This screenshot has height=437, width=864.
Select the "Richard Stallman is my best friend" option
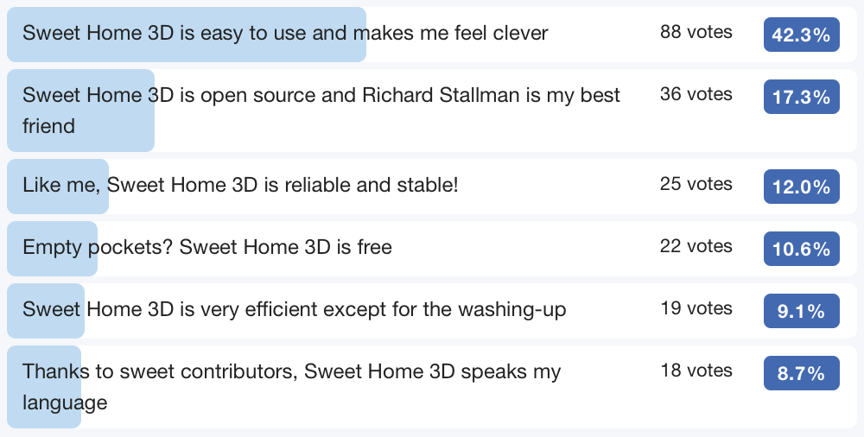tap(321, 96)
